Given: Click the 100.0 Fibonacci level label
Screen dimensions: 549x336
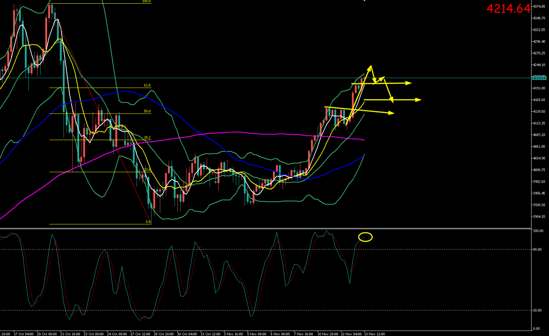Looking at the screenshot, I should 146,1.
